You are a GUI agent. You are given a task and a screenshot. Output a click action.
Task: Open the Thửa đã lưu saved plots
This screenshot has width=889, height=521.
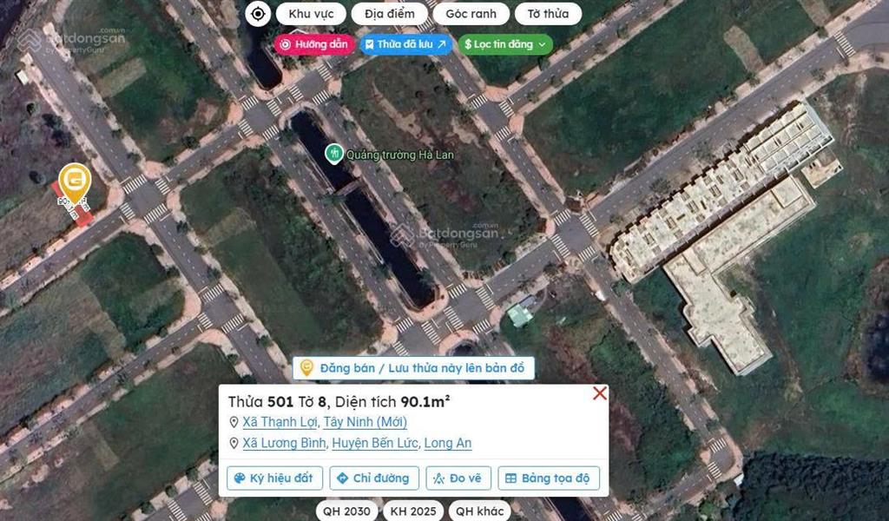405,44
